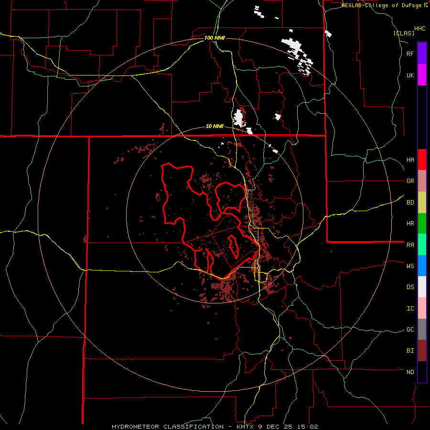Click the BI legend label
The width and height of the screenshot is (430, 430).
(410, 351)
